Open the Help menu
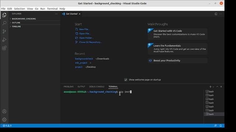This screenshot has width=236, height=132. (x=62, y=9)
